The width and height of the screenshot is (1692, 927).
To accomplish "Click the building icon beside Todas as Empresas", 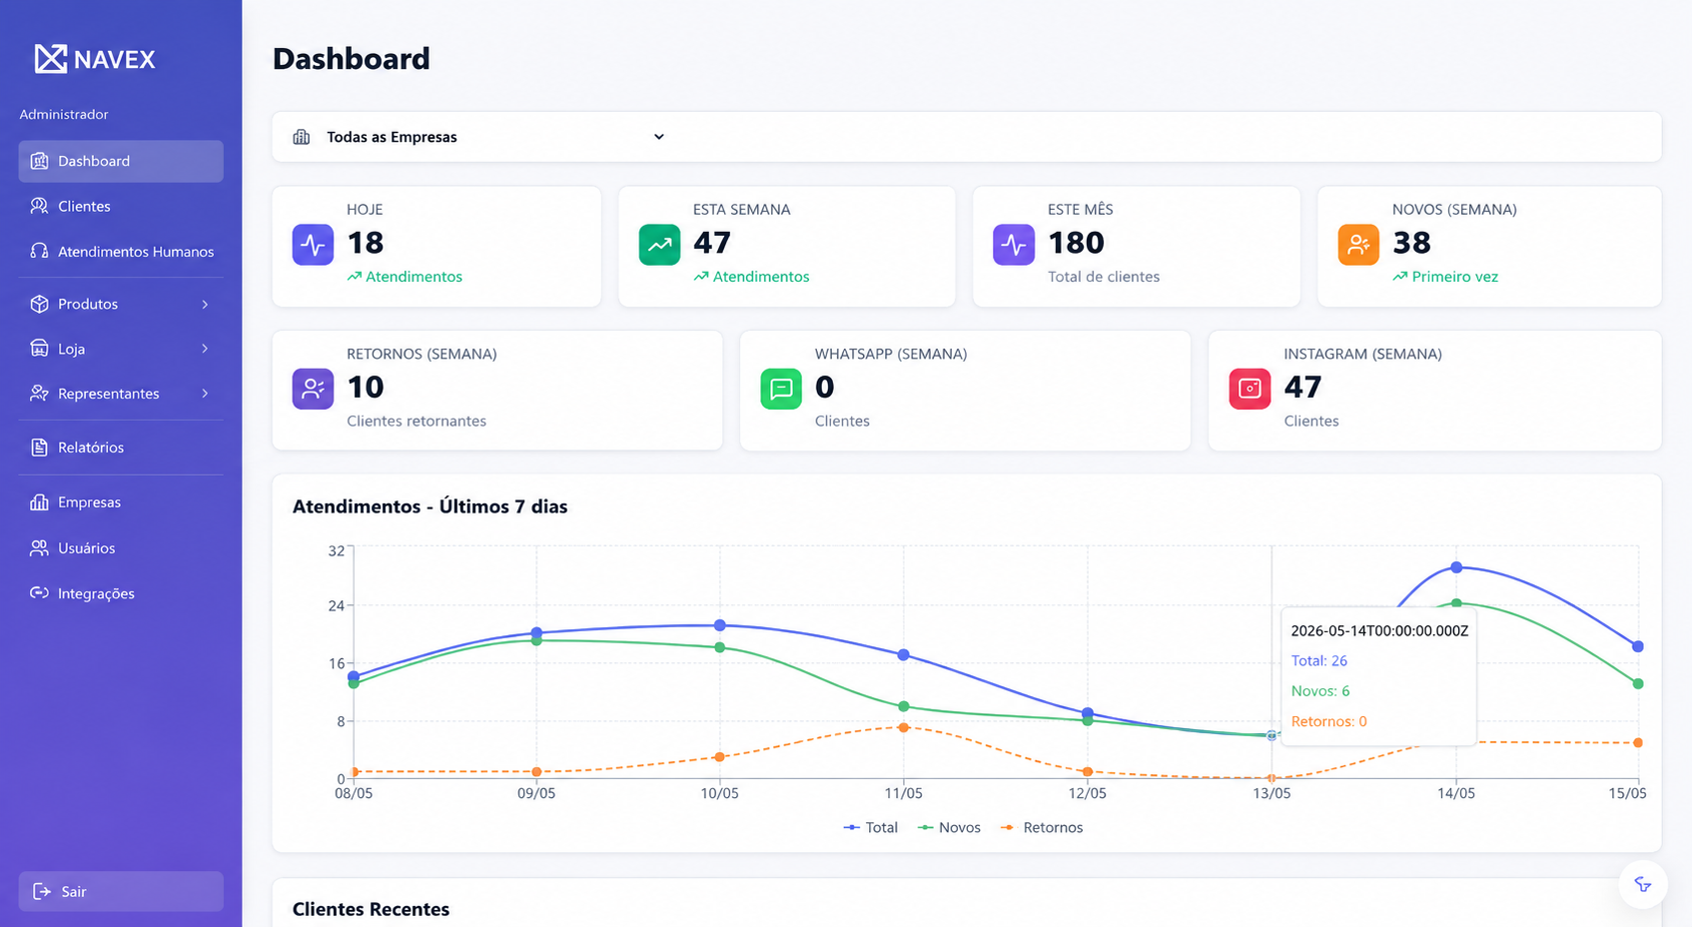I will pyautogui.click(x=301, y=137).
